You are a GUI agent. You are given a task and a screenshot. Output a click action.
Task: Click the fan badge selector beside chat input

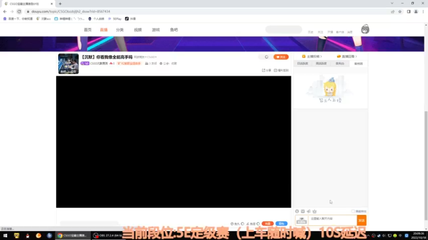pyautogui.click(x=302, y=220)
